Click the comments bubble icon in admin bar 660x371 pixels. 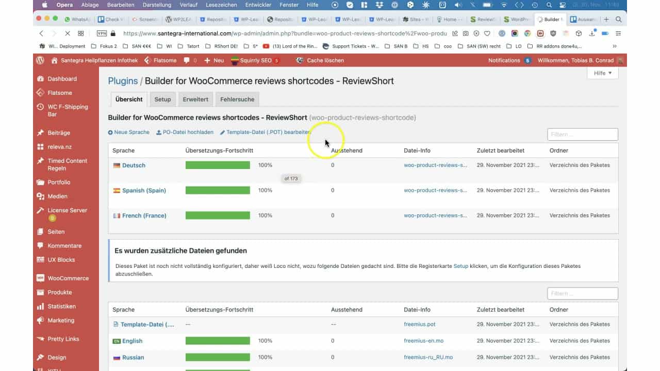click(x=190, y=60)
